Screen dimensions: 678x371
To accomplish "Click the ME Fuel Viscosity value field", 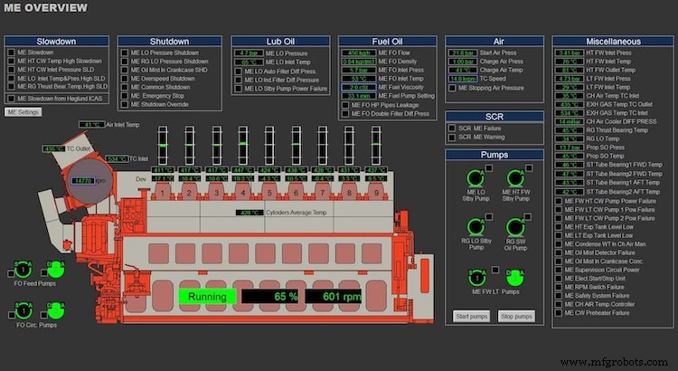I will pyautogui.click(x=360, y=86).
